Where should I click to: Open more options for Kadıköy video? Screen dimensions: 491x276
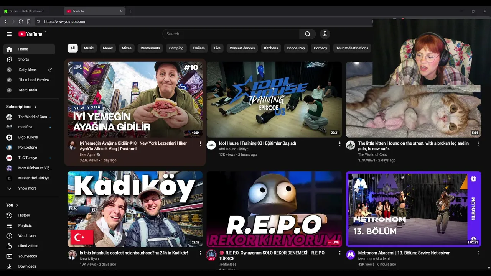[200, 253]
